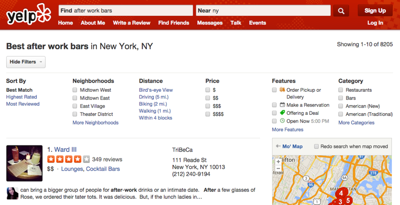
Task: Expand More Neighborhoods list
Action: [95, 122]
